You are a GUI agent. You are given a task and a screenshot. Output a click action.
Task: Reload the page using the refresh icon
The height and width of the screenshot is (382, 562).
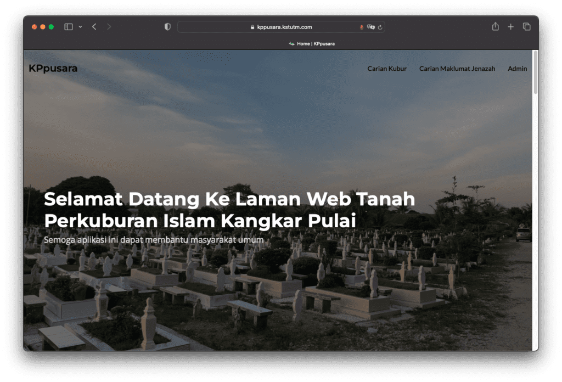pos(380,26)
